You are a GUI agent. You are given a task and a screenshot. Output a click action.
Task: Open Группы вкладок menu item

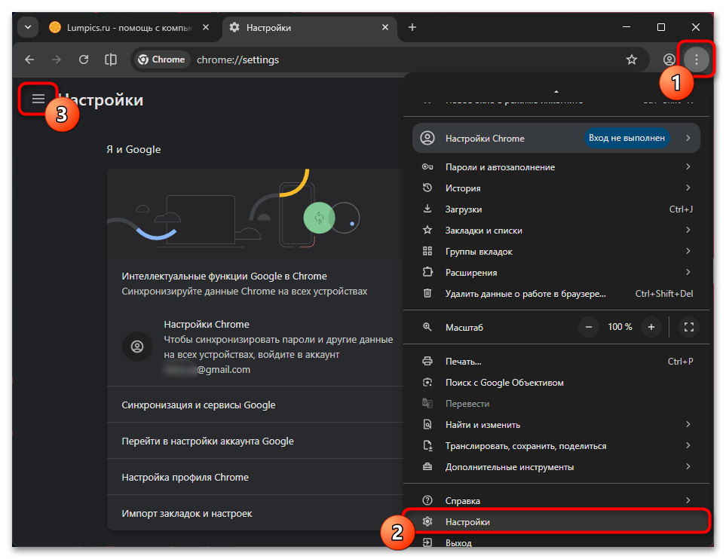click(x=556, y=252)
